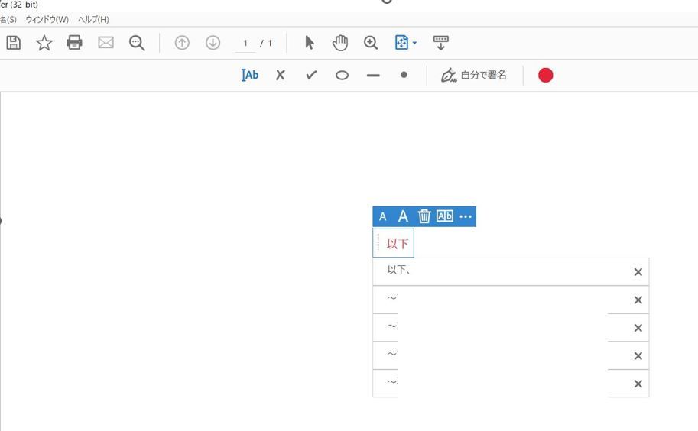Choose the checkmark stamp tool

pyautogui.click(x=311, y=75)
